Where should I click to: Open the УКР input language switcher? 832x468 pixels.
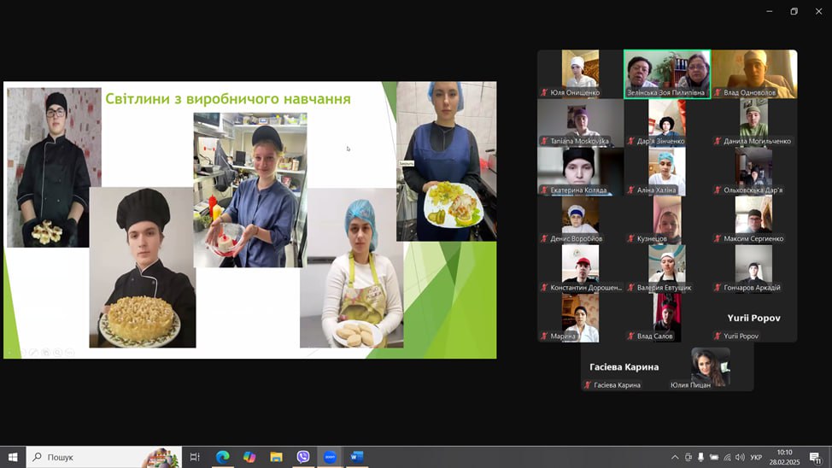[755, 457]
